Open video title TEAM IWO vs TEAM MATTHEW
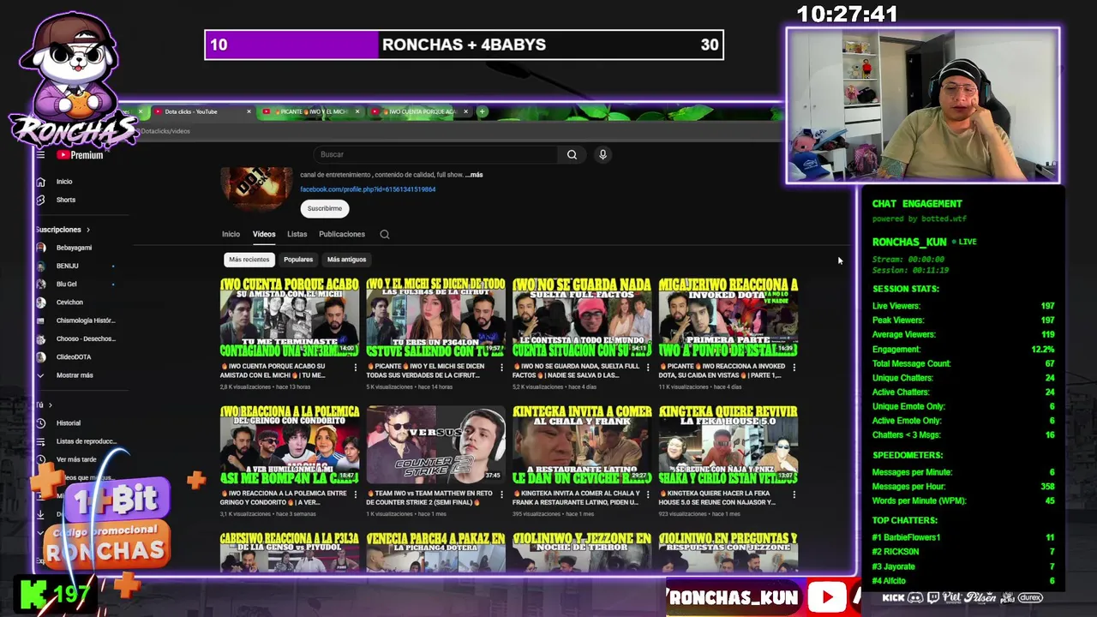1097x617 pixels. tap(429, 497)
